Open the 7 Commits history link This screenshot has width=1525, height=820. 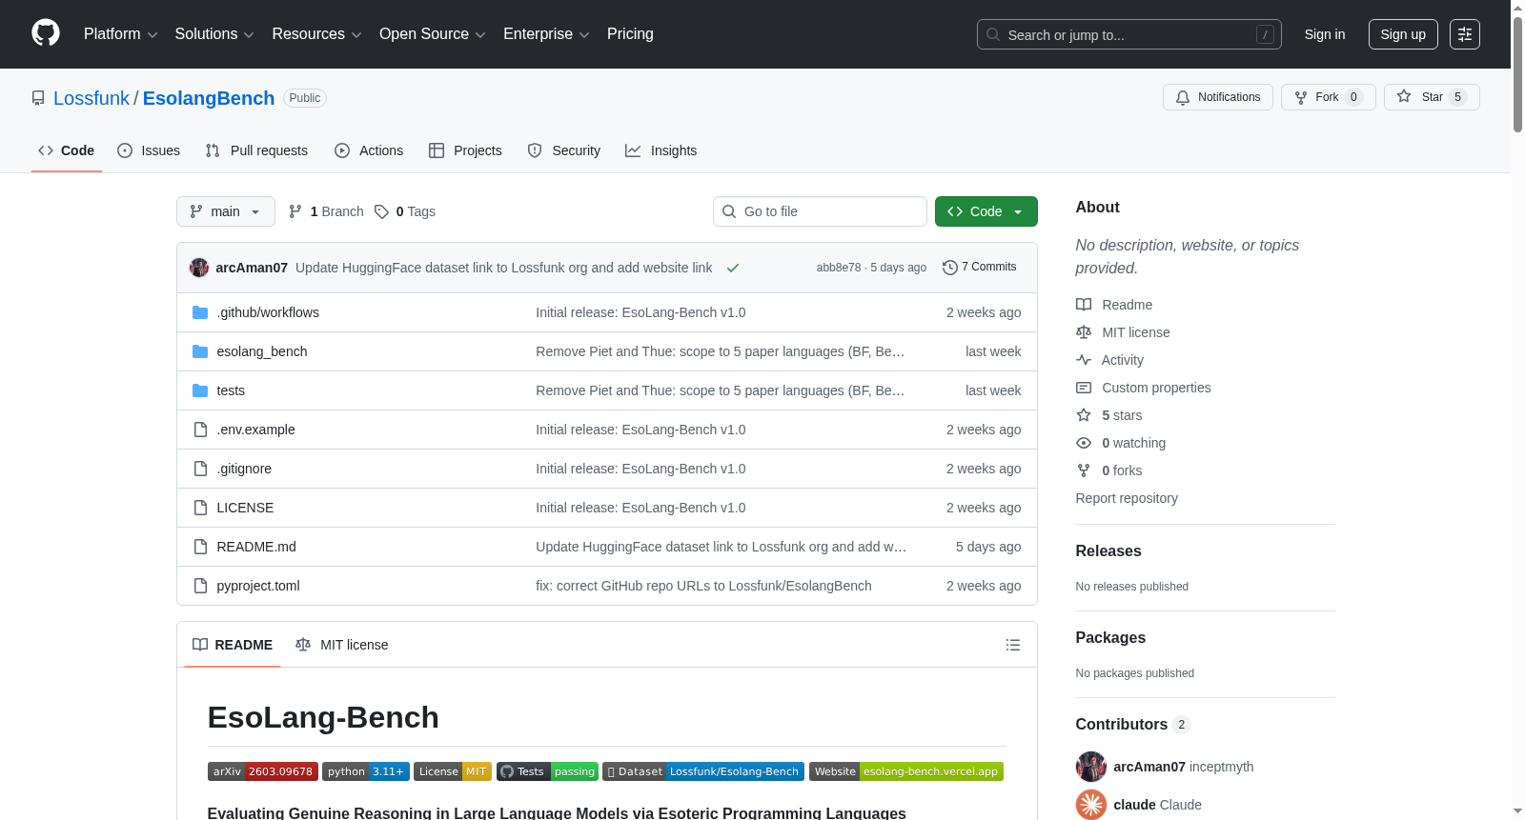(980, 267)
